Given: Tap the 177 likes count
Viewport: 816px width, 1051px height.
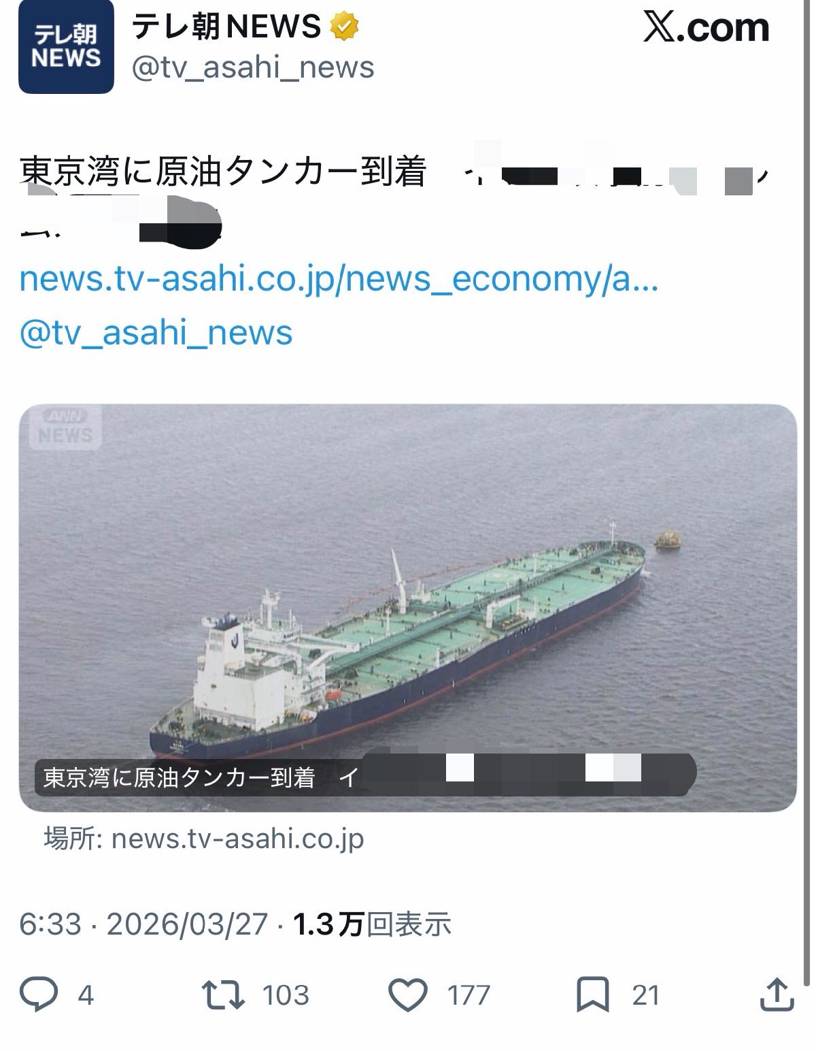Looking at the screenshot, I should click(x=469, y=995).
